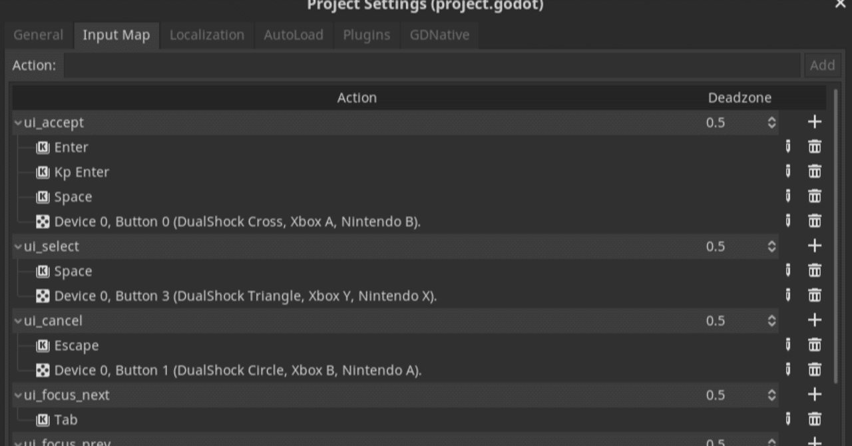Click the Add action button

822,65
